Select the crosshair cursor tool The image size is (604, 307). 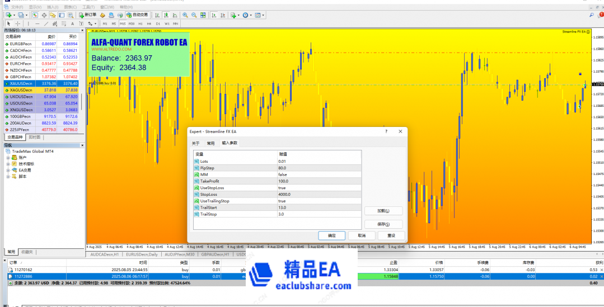click(x=18, y=24)
